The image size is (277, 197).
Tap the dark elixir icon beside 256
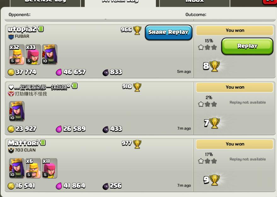click(106, 186)
